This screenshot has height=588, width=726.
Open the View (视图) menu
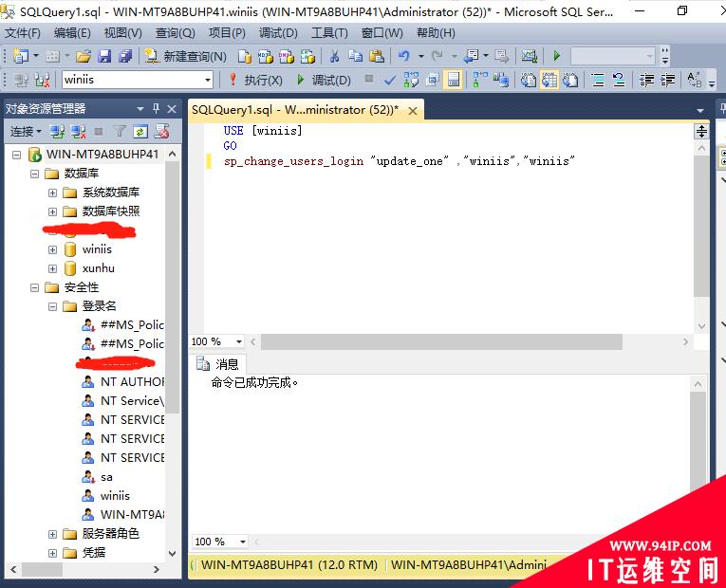coord(122,33)
